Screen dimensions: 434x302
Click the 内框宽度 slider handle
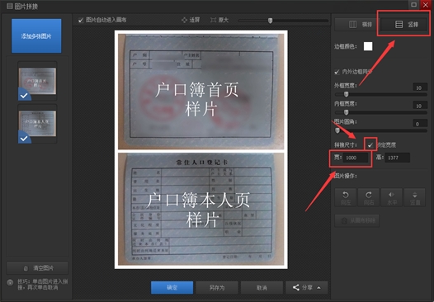[x=346, y=112]
